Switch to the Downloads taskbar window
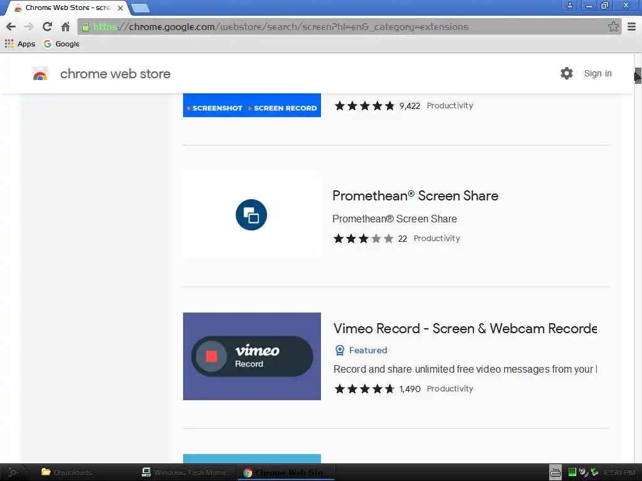This screenshot has width=642, height=481. point(68,472)
